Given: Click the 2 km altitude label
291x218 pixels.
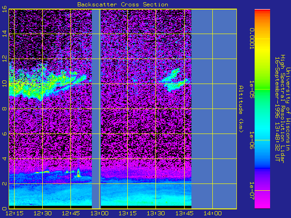Looking at the screenshot, I should pyautogui.click(x=5, y=183).
